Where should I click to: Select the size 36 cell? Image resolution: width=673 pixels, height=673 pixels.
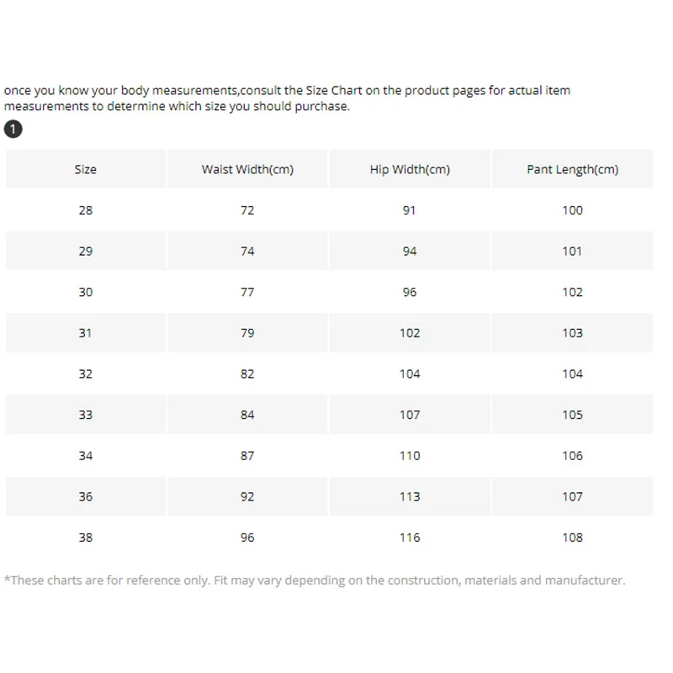pos(86,496)
